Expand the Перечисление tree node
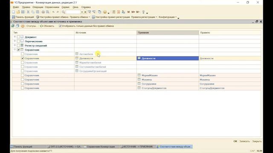The image size is (273, 153). pyautogui.click(x=15, y=41)
